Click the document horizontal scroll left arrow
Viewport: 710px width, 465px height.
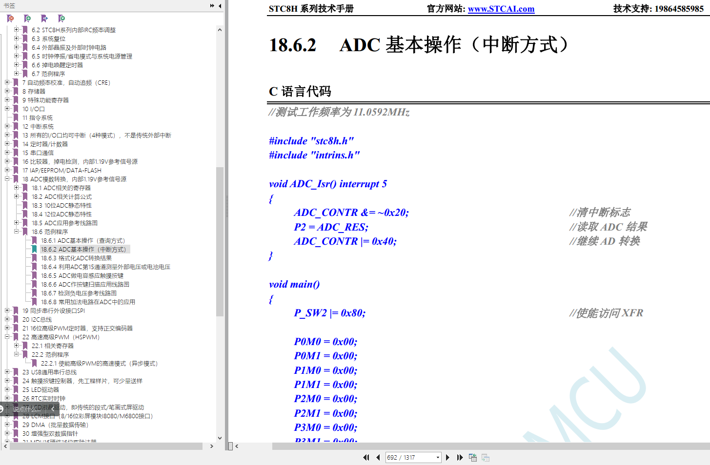[x=237, y=446]
